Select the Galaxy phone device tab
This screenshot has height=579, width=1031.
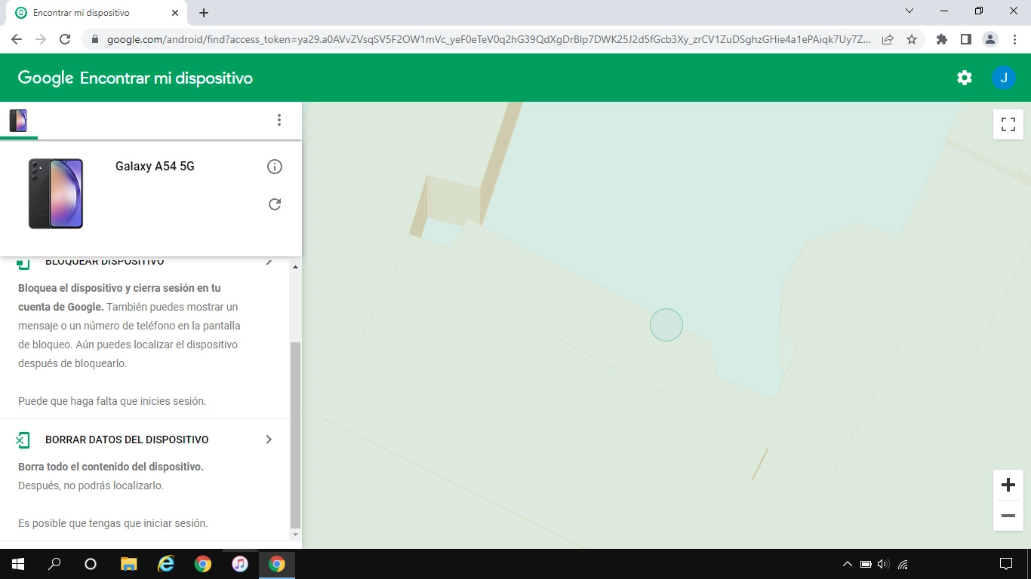coord(18,121)
